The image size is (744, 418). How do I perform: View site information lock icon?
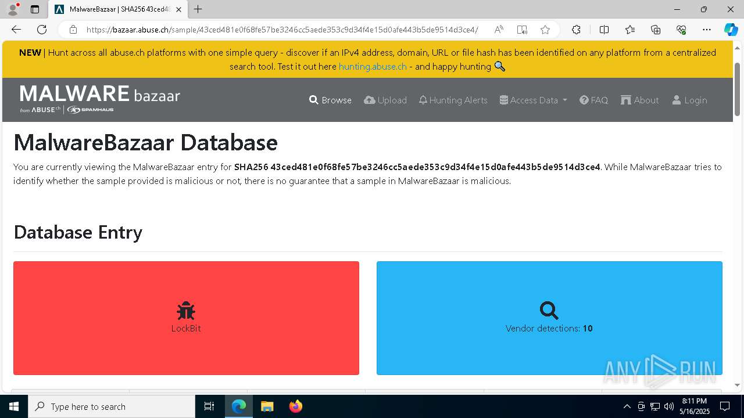click(73, 30)
